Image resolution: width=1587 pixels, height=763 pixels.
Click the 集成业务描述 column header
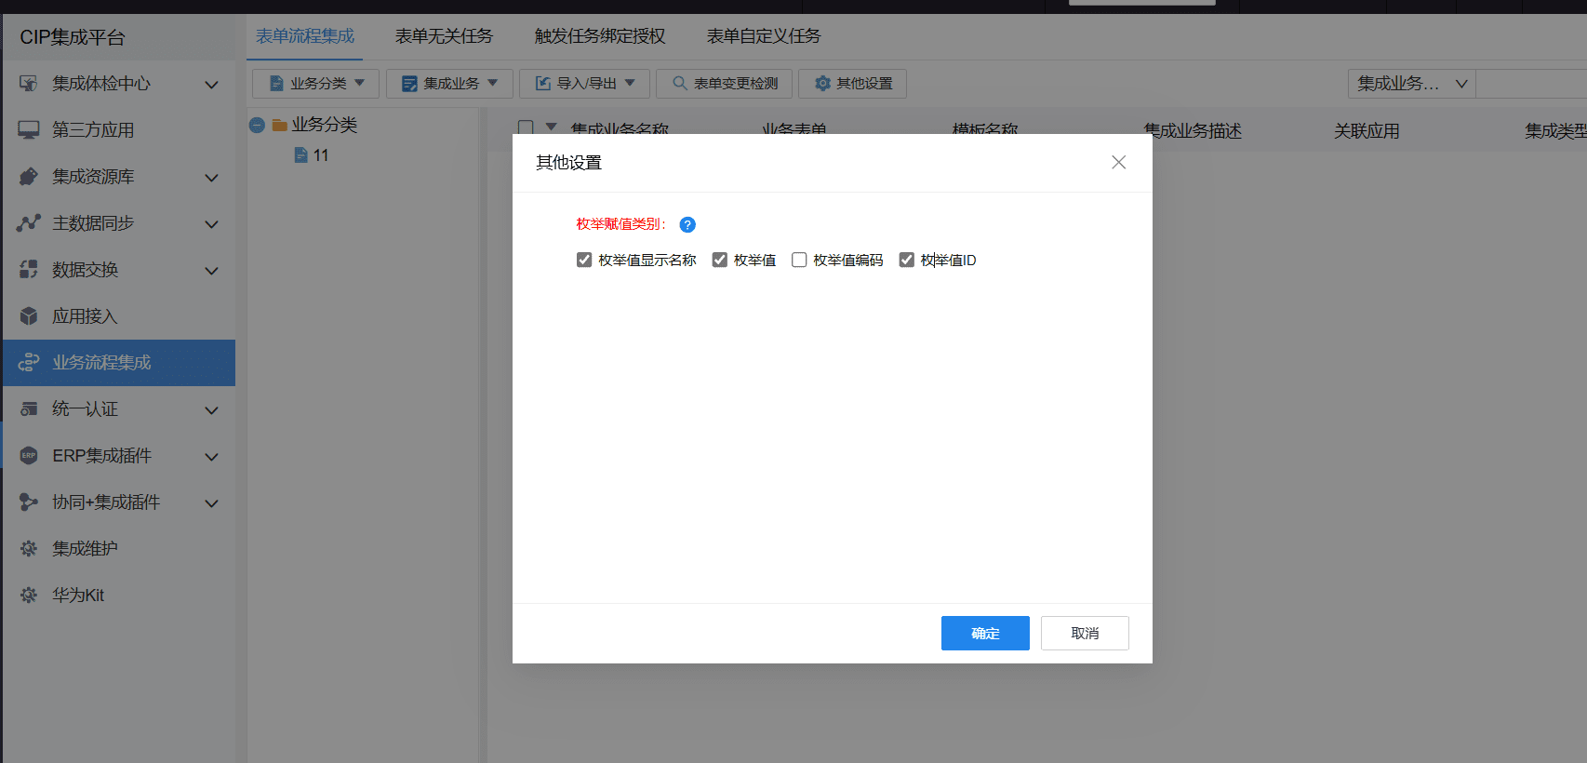1193,131
